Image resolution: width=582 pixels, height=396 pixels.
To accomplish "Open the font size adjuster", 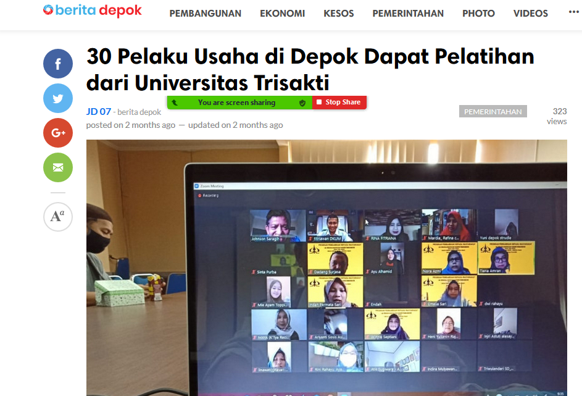I will pos(58,217).
